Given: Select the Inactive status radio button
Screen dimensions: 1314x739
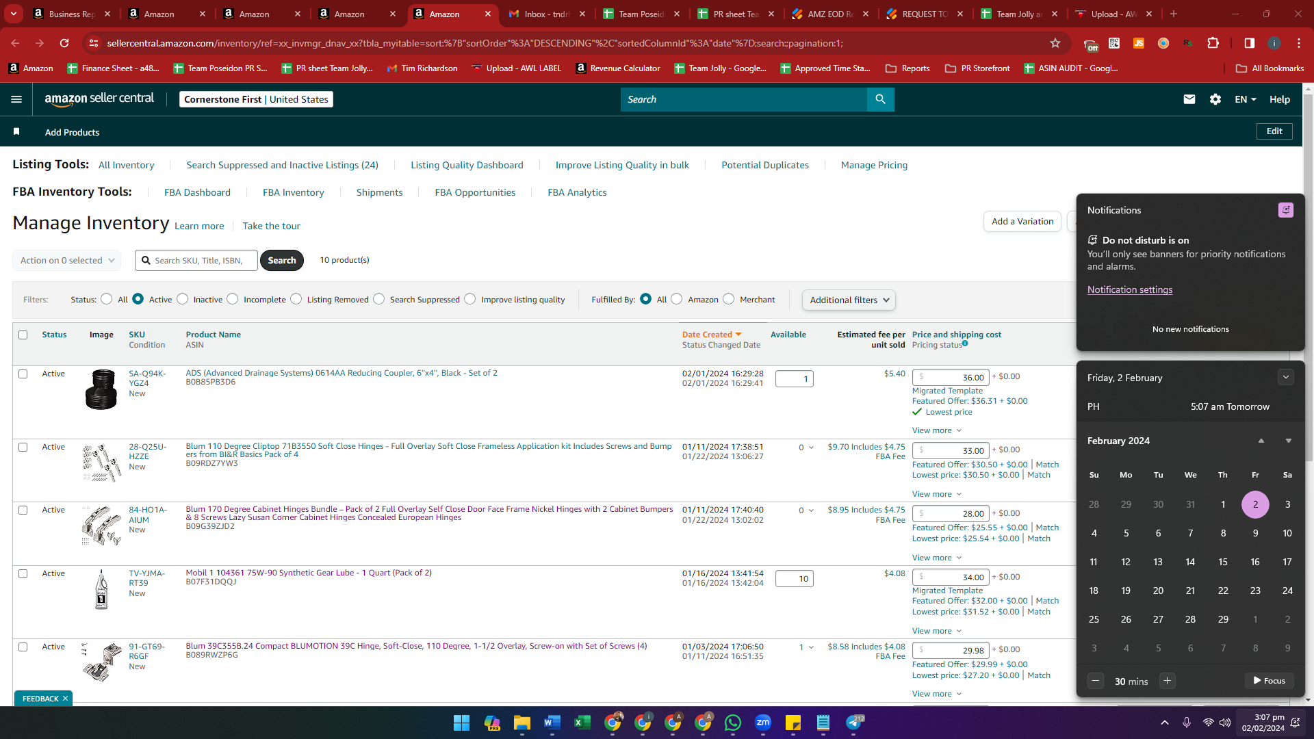Looking at the screenshot, I should click(x=183, y=299).
